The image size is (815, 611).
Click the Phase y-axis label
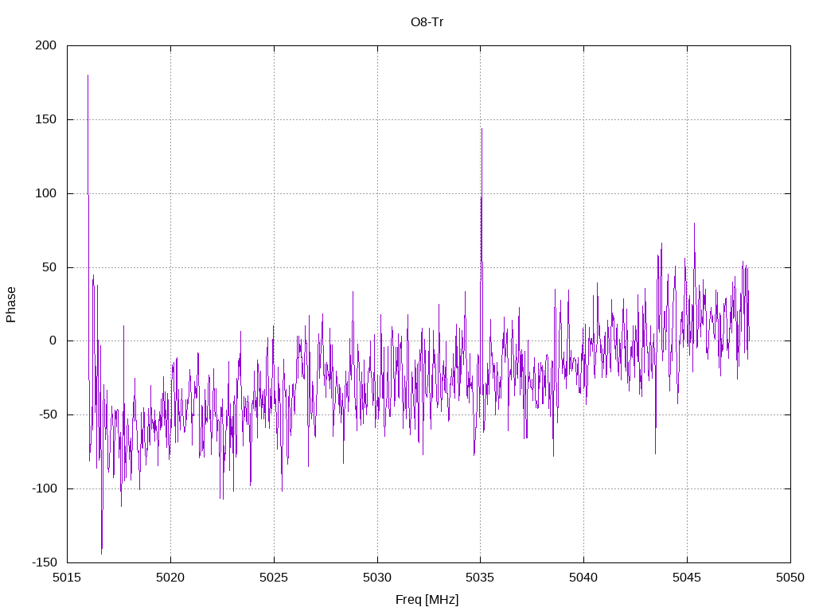click(11, 305)
